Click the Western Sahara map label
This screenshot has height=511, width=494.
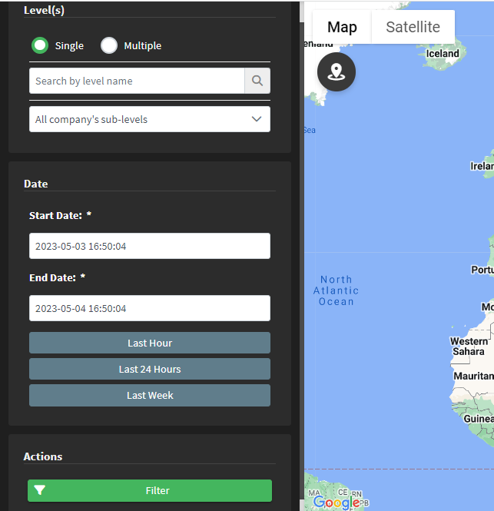469,347
